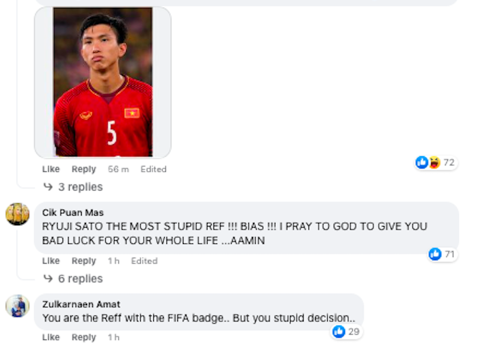481x346 pixels.
Task: Reply to Zulkarnaen Amat's comment
Action: click(x=84, y=337)
